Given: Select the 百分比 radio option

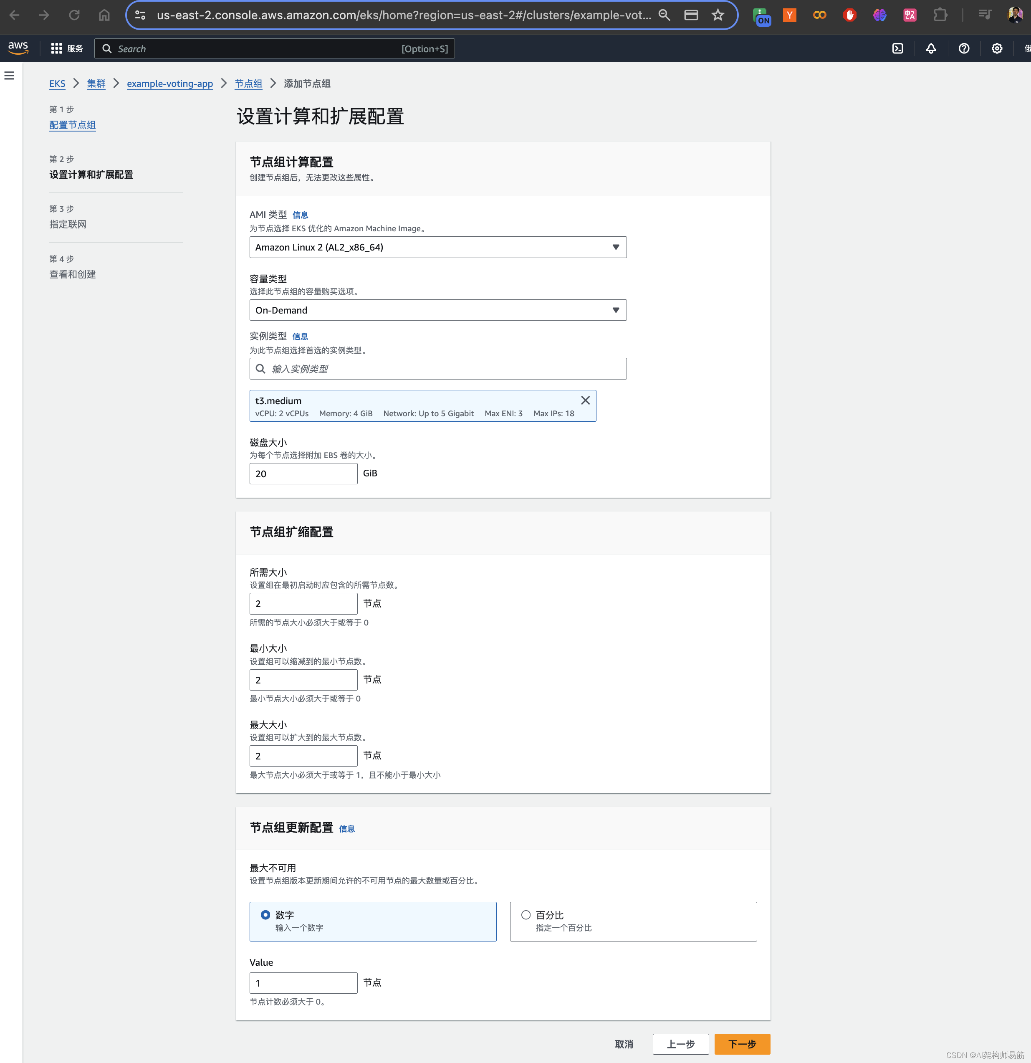Looking at the screenshot, I should [x=526, y=915].
